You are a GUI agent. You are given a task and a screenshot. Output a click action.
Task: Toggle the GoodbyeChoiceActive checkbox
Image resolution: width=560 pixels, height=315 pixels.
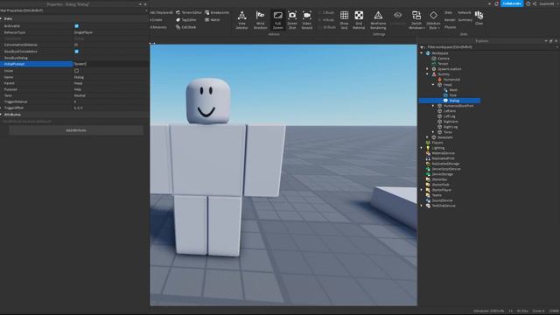[76, 52]
